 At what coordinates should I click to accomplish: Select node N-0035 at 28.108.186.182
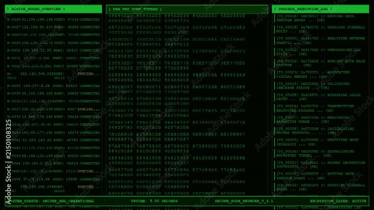pos(53,94)
